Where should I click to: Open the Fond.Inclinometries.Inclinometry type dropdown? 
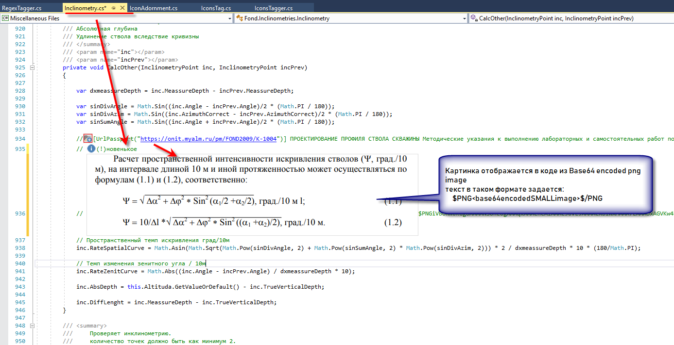point(464,18)
